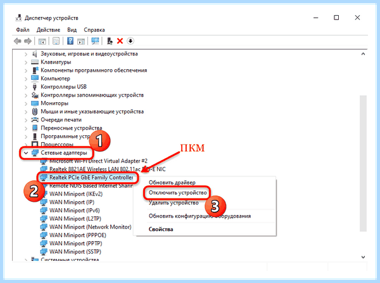Click the speaker icon beside Звуковые, игровые и видеоустройства
Viewport: 380px width, 283px height.
tap(35, 54)
